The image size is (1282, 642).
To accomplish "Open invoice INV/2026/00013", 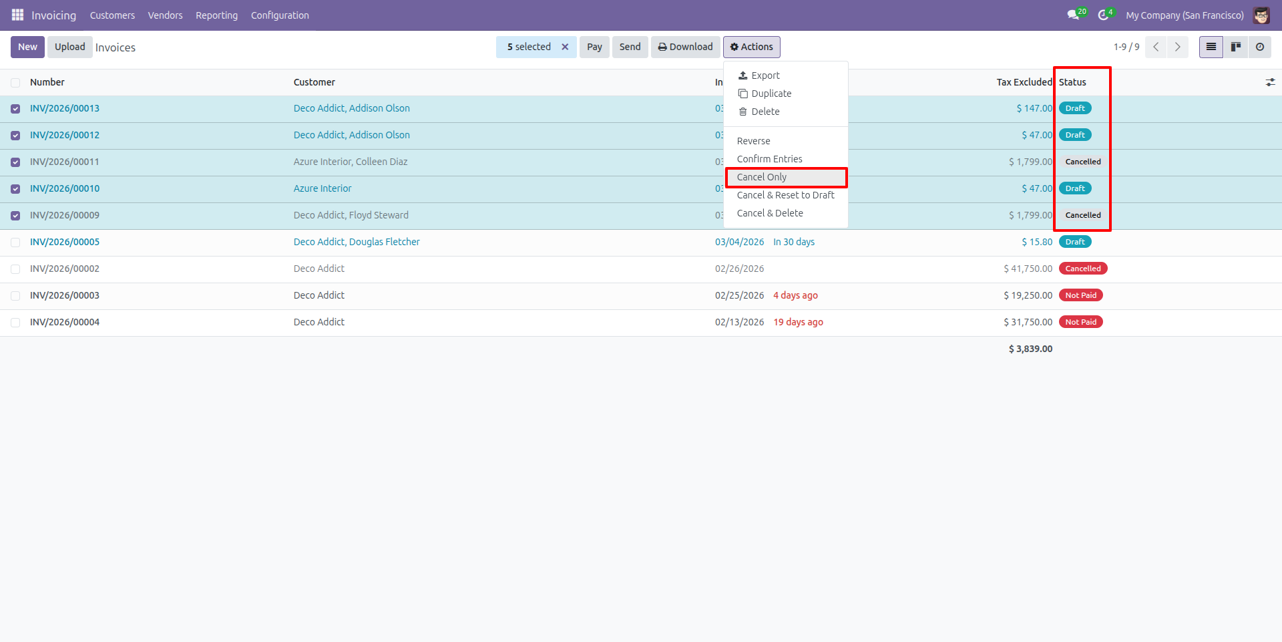I will coord(65,108).
